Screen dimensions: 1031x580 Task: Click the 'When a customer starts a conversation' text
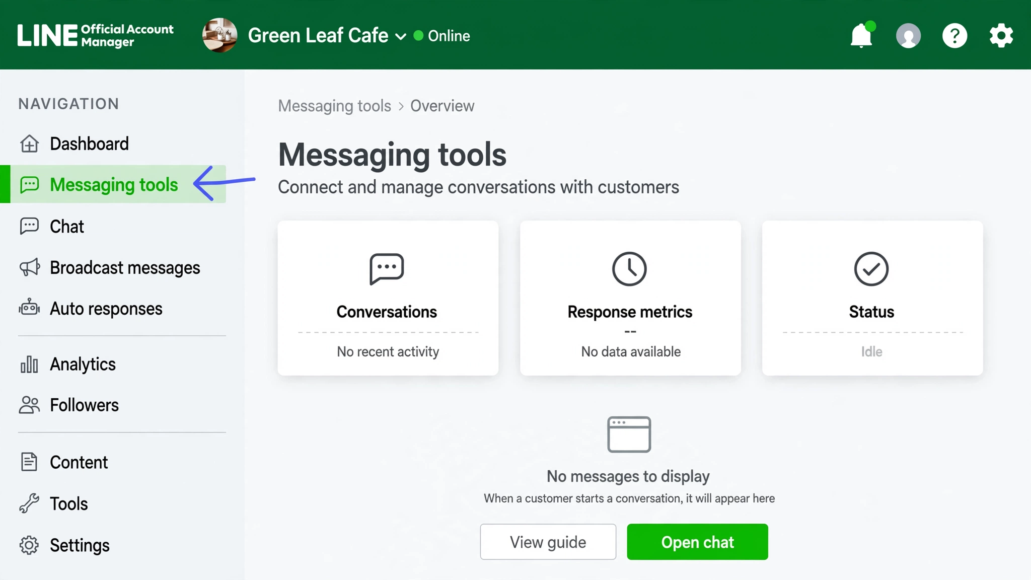pos(629,498)
